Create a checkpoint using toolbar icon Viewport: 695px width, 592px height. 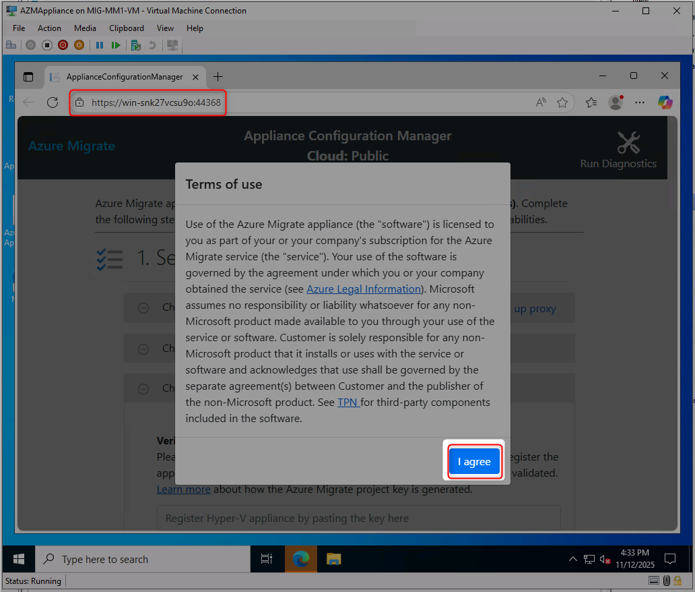coord(136,45)
